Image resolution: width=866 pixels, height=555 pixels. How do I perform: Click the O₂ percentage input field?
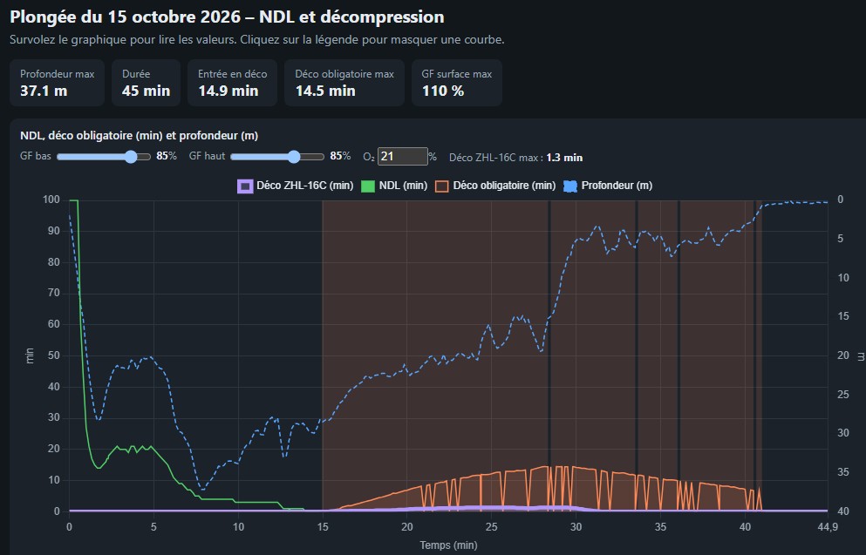[403, 157]
